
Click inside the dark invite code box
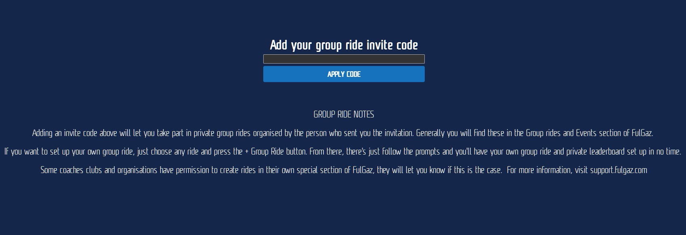coord(344,59)
